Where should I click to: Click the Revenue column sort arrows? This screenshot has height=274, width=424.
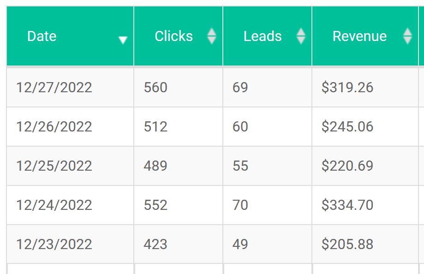point(407,36)
